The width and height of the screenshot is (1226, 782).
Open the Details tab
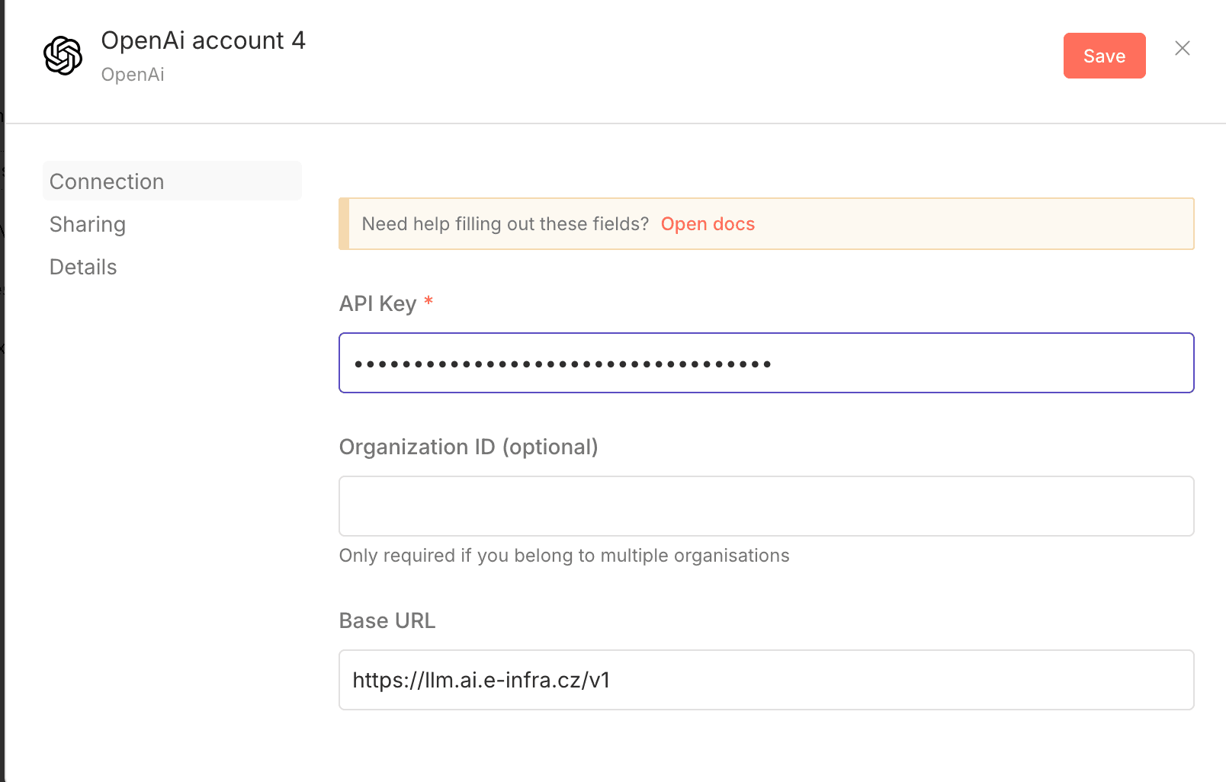coord(83,267)
